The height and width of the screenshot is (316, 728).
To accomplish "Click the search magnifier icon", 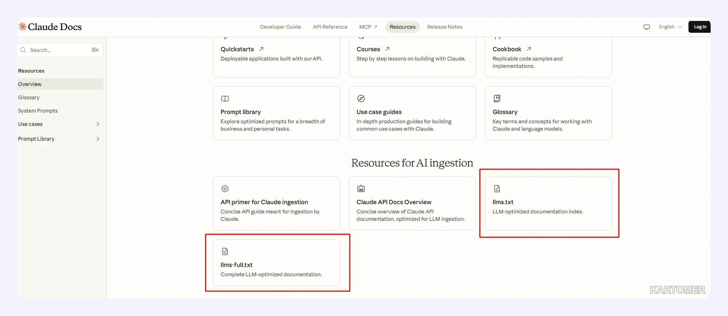I will [x=23, y=50].
